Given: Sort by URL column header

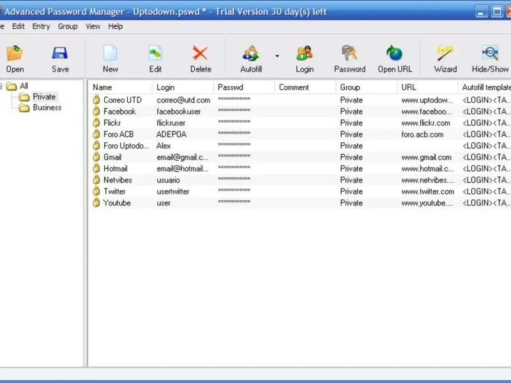Looking at the screenshot, I should pyautogui.click(x=427, y=87).
